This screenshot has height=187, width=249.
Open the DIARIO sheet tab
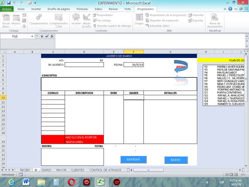click(x=46, y=170)
